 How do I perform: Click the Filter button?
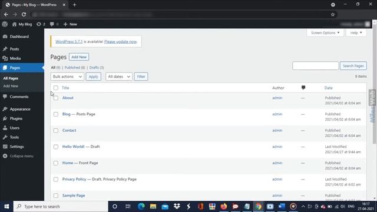(141, 77)
